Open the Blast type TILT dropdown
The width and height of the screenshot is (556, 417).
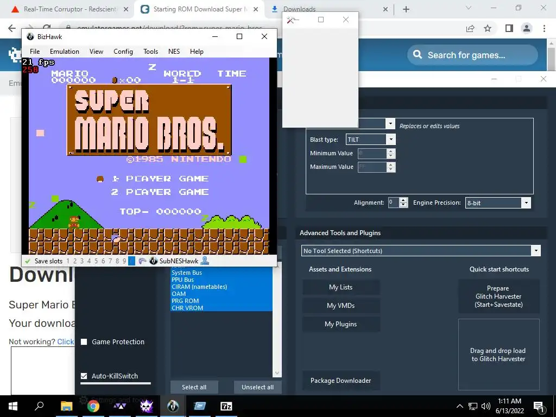pos(370,140)
